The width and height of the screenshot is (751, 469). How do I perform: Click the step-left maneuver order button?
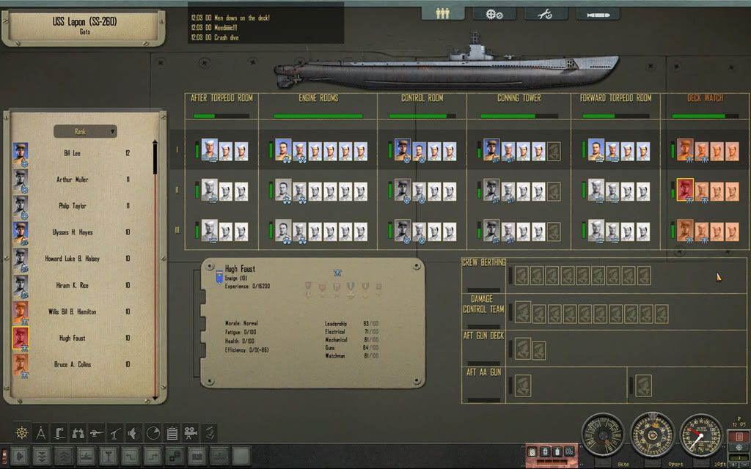click(x=131, y=456)
